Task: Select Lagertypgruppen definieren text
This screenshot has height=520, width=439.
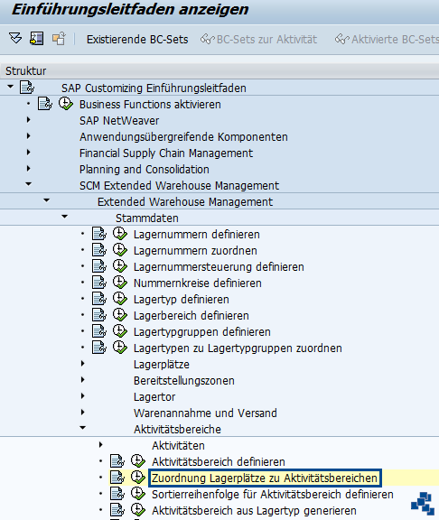Action: [x=202, y=331]
